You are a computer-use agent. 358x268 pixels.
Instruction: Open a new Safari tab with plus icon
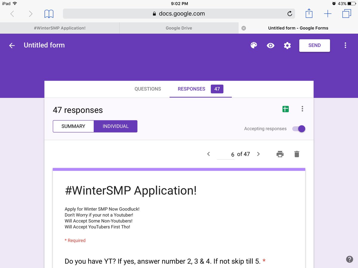328,14
